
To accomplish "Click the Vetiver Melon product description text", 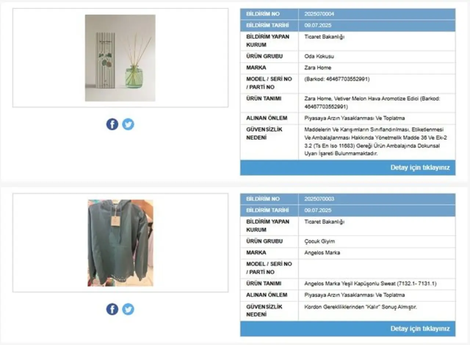I will coord(372,103).
